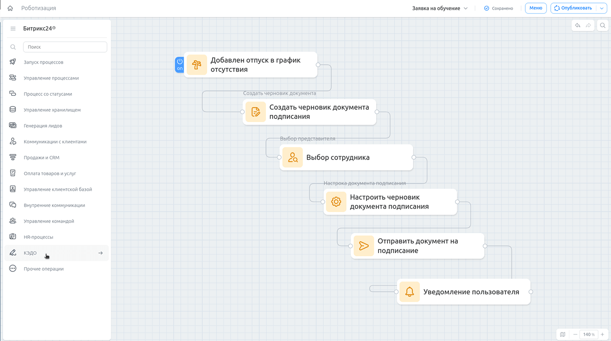Click the Внутренние коммуникации label
611x341 pixels.
[54, 205]
